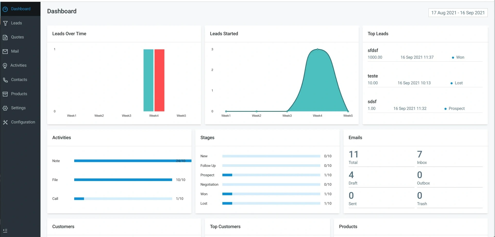
Task: Click the Leads funnel icon
Action: [x=5, y=23]
